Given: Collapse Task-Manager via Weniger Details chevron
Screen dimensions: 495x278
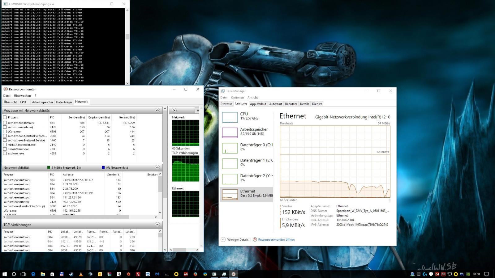Looking at the screenshot, I should click(223, 239).
